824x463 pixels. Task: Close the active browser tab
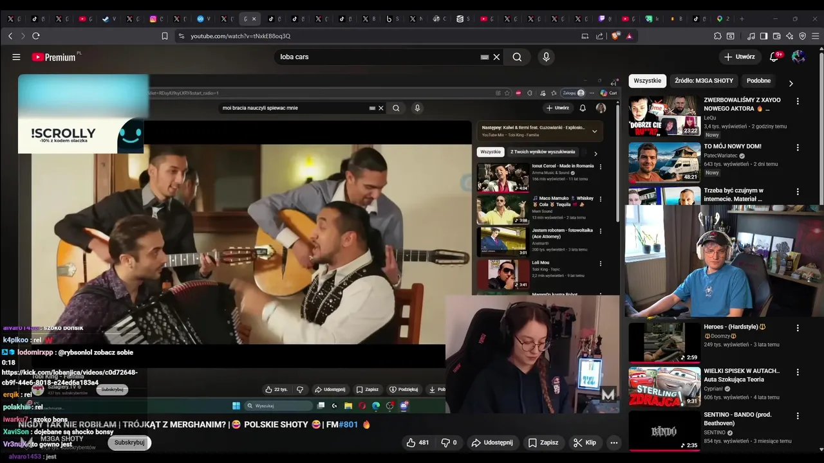(x=254, y=19)
